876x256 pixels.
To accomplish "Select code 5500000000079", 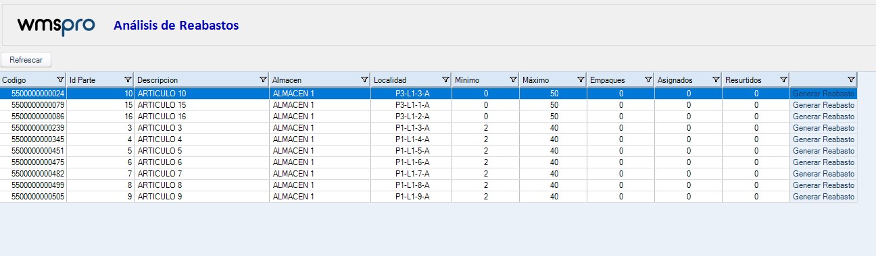I will [33, 105].
